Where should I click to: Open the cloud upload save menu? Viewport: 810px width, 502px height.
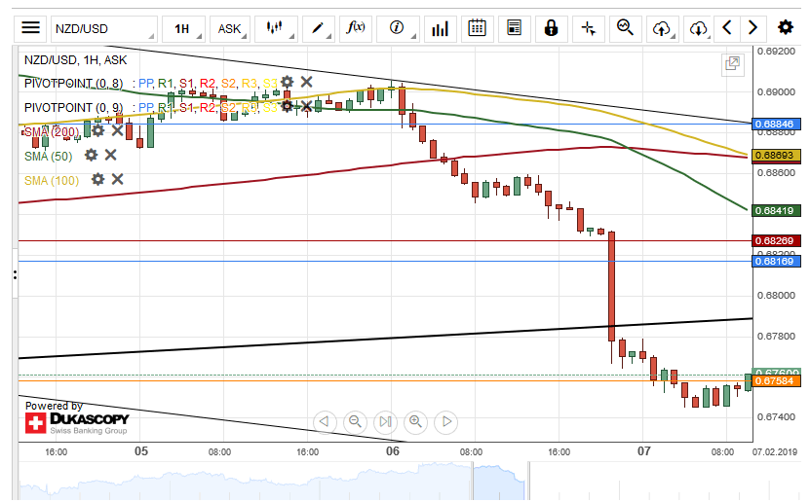click(x=662, y=28)
